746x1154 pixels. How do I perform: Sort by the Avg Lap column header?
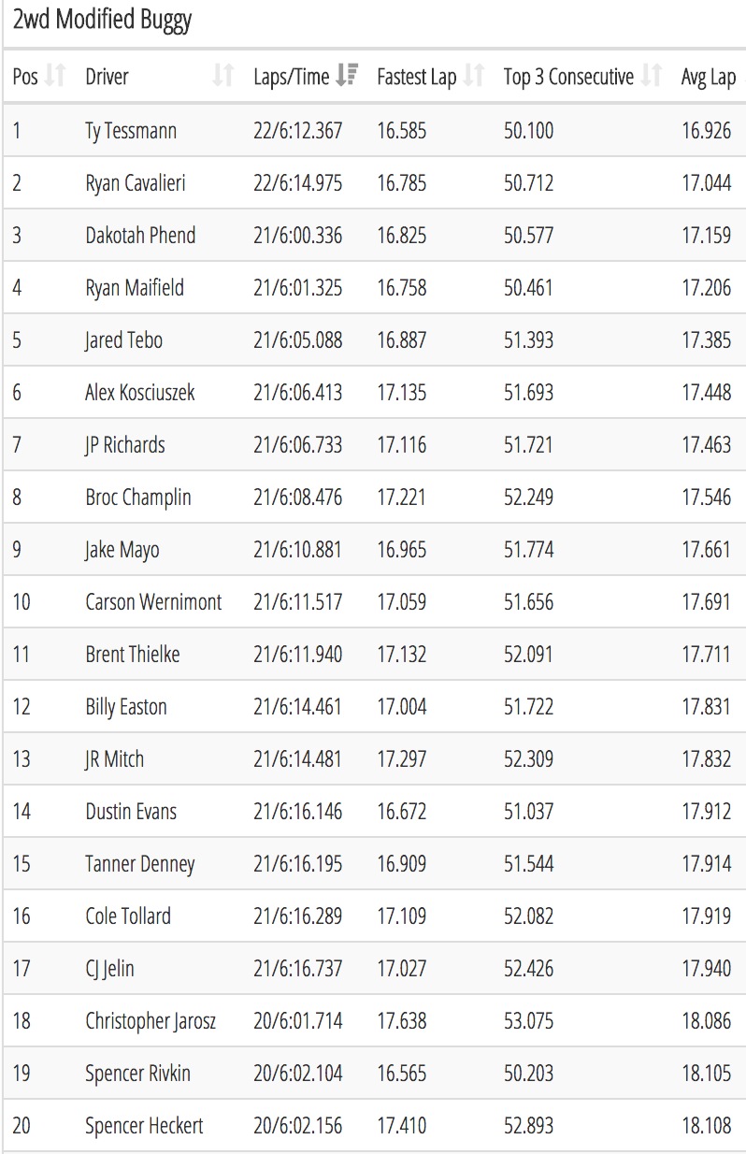tap(709, 77)
